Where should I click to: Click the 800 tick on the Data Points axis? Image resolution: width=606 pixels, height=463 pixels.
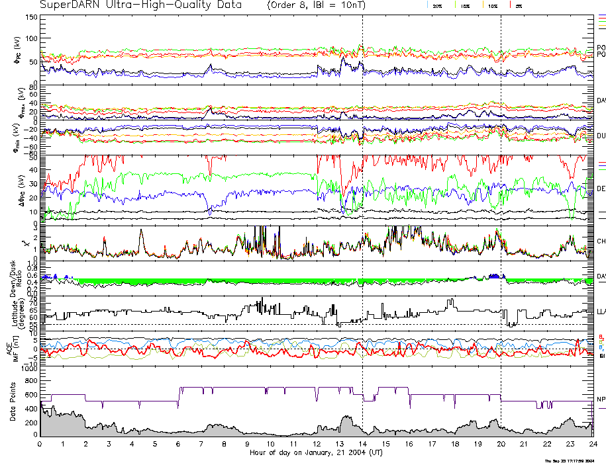coord(31,381)
